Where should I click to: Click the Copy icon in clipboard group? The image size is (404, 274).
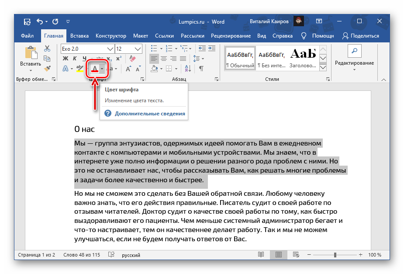[x=47, y=59]
